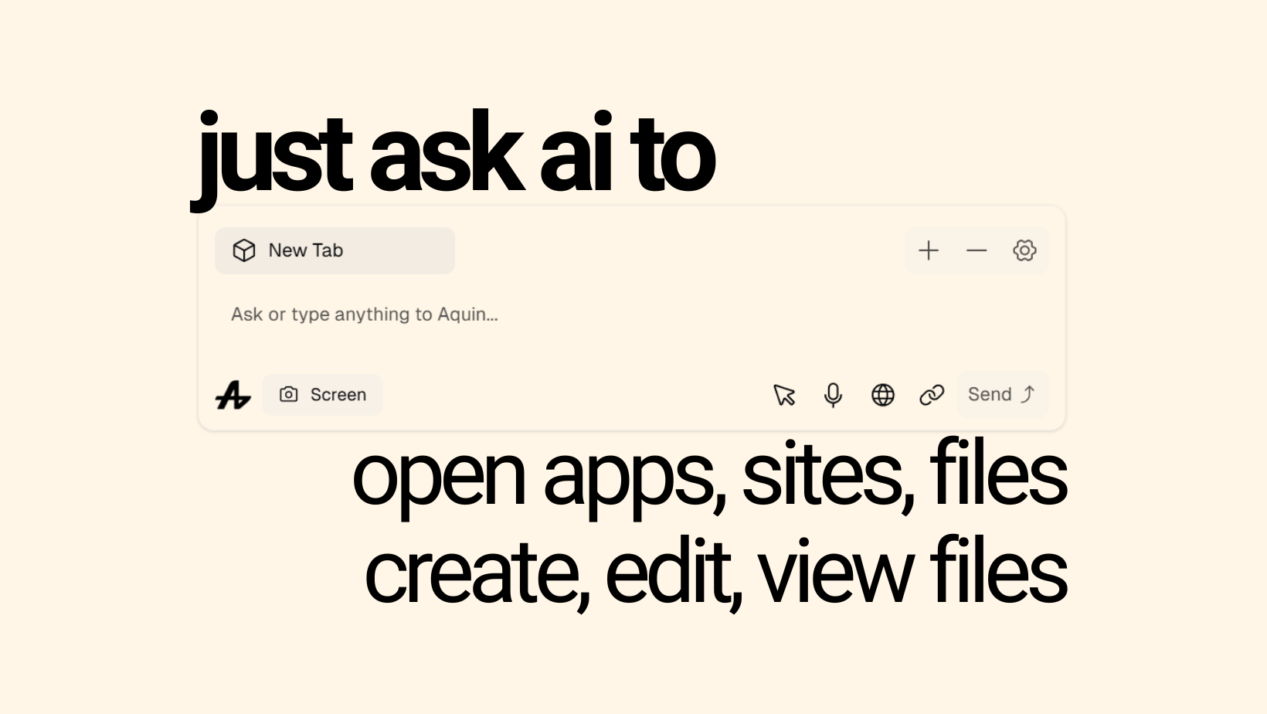Click the 'open apps, sites, files' text
Screen dimensions: 1267x714
[709, 475]
